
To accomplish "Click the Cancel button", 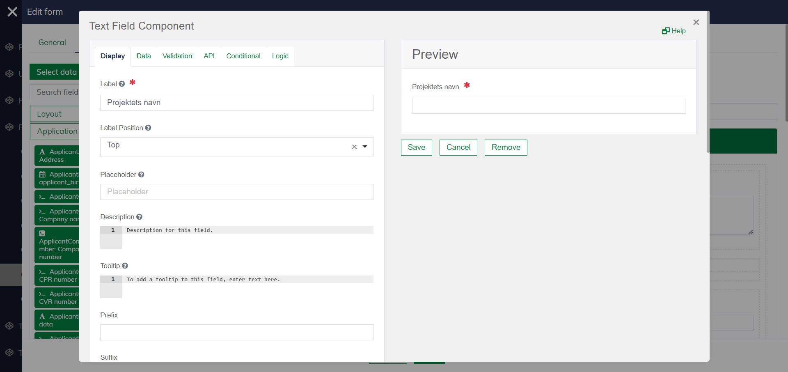I will pos(458,147).
